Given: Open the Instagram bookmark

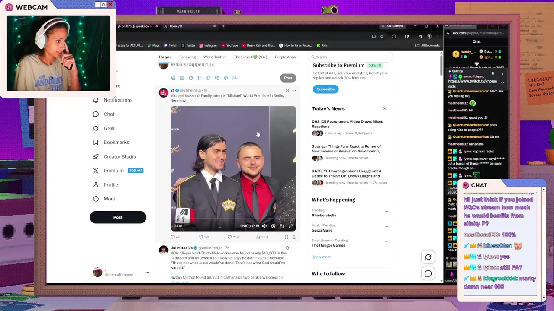Looking at the screenshot, I should tap(208, 45).
